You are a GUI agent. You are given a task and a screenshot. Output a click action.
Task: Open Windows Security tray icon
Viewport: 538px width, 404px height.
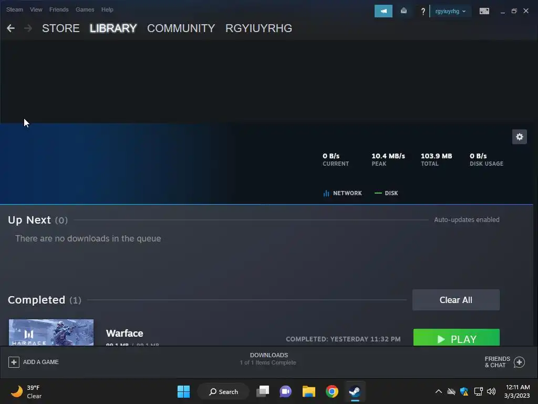[x=464, y=391]
